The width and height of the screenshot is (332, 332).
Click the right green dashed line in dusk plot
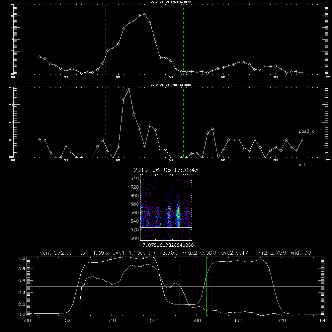tap(183, 122)
